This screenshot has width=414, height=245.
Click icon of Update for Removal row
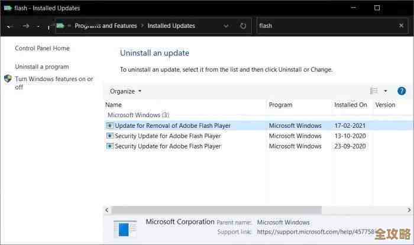(110, 125)
